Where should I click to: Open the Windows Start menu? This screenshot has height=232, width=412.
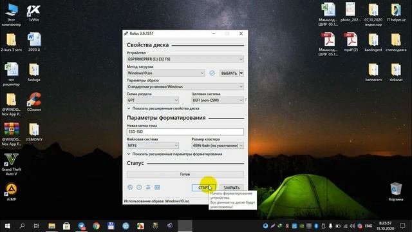point(7,226)
